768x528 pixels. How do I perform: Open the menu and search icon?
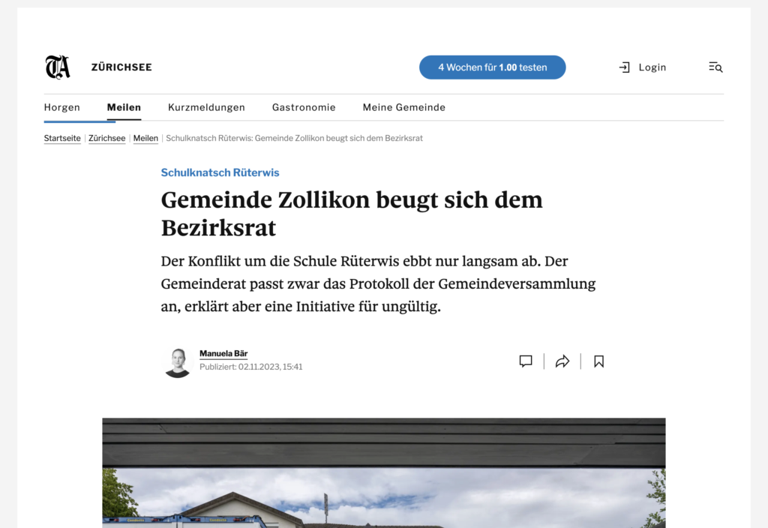(715, 67)
